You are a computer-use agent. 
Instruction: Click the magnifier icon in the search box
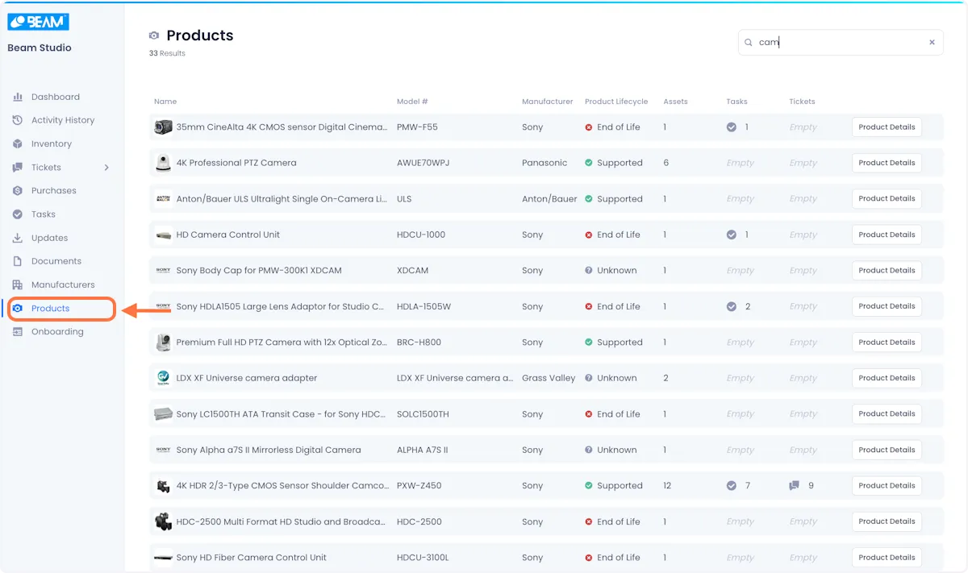749,43
